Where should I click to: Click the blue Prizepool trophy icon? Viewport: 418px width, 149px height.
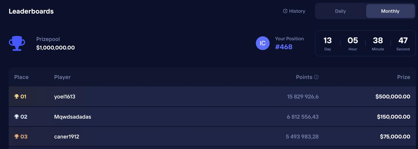17,43
